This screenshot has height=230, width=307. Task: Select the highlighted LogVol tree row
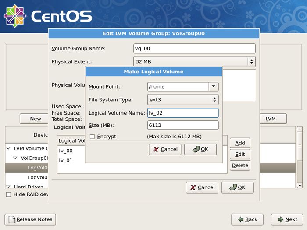tap(27, 168)
